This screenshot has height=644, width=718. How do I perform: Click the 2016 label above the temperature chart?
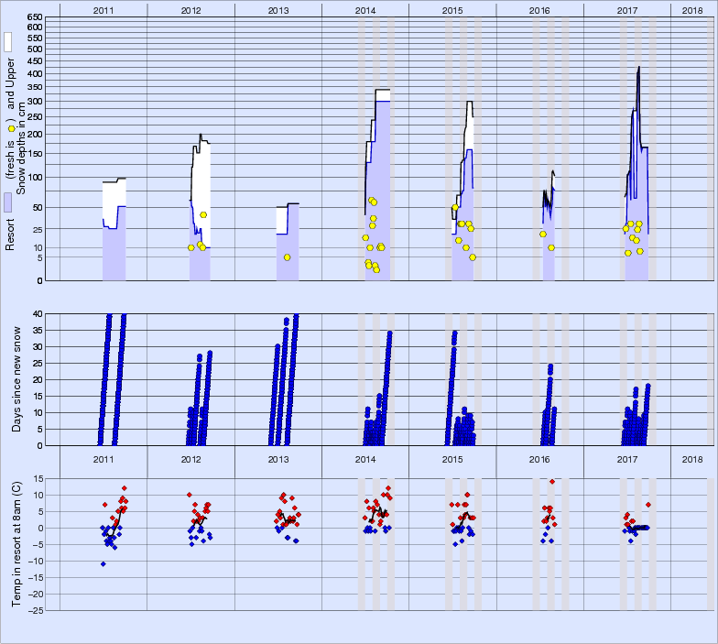pyautogui.click(x=539, y=458)
